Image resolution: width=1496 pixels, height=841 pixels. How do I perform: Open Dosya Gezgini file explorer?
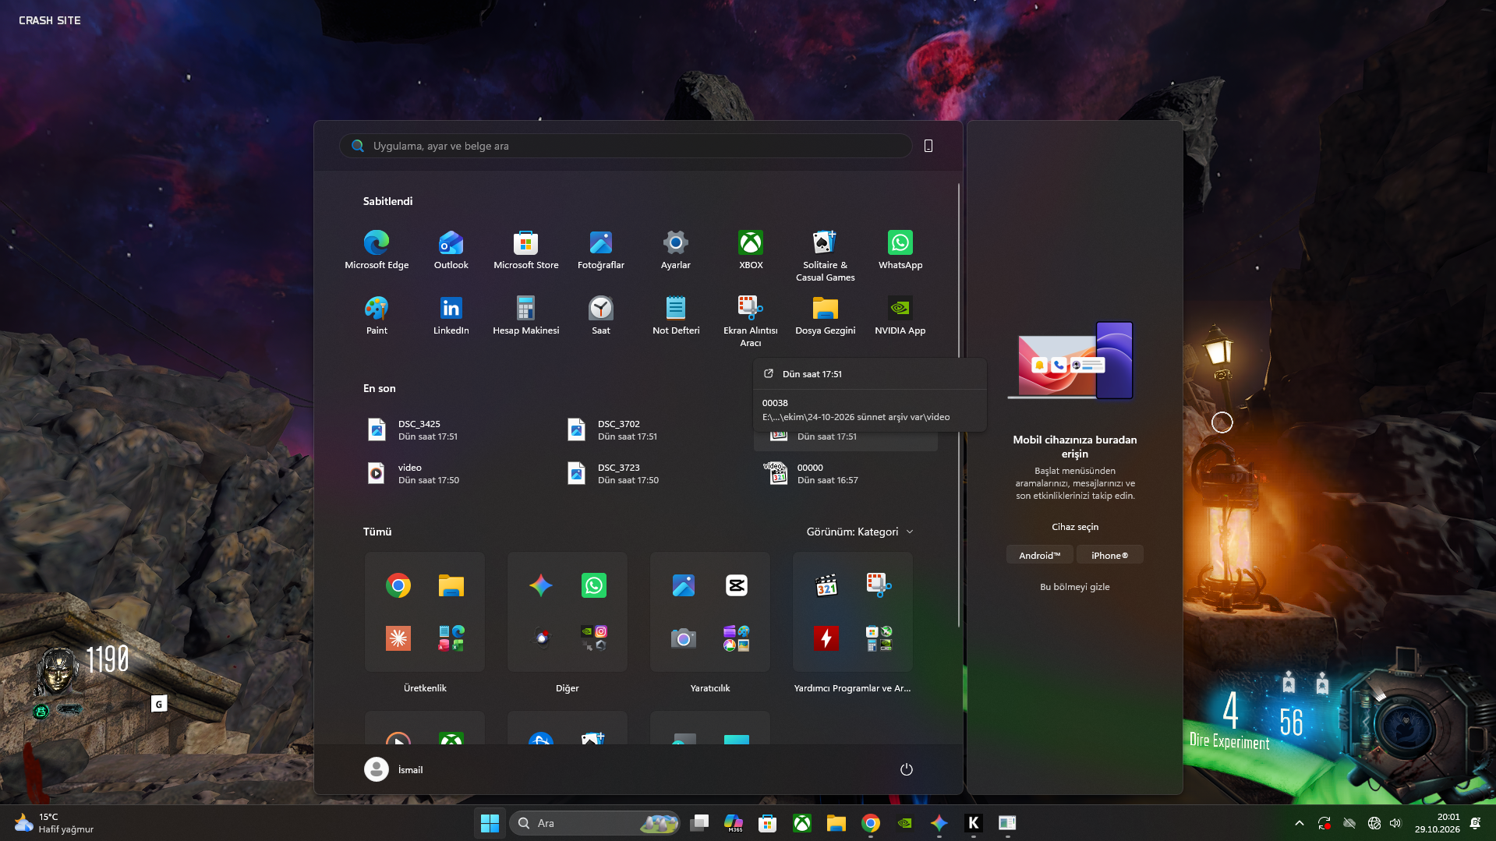[x=826, y=316]
